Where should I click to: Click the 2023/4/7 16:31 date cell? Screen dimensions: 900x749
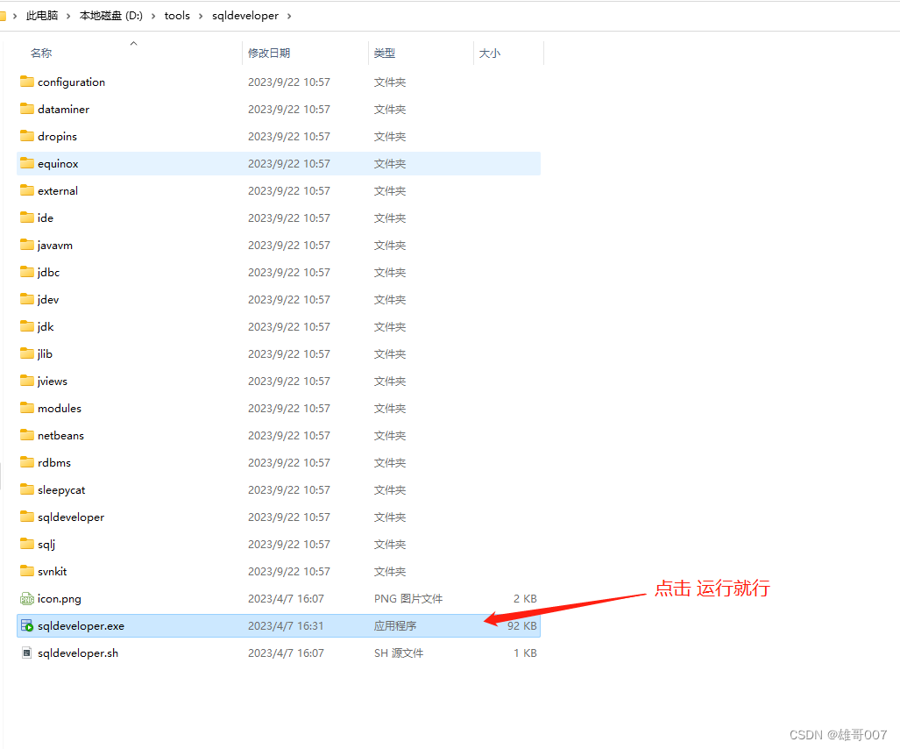click(x=286, y=625)
